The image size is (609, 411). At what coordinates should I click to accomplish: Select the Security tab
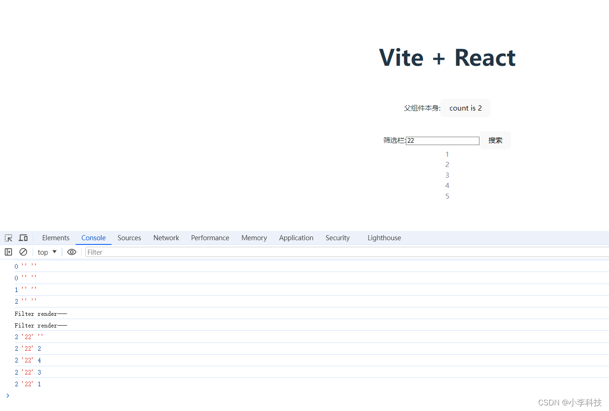[338, 238]
